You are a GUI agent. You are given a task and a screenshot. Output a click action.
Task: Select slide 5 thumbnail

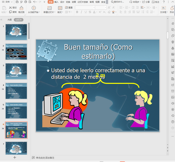coord(16,110)
